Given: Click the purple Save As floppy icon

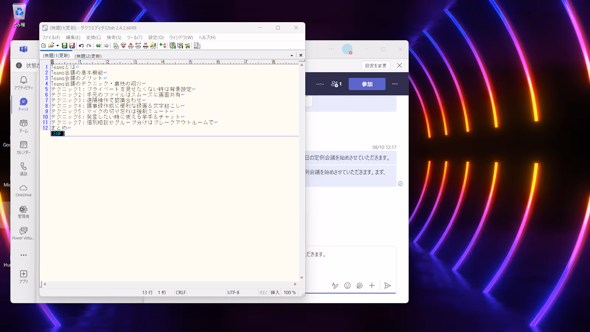Looking at the screenshot, I should (72, 46).
